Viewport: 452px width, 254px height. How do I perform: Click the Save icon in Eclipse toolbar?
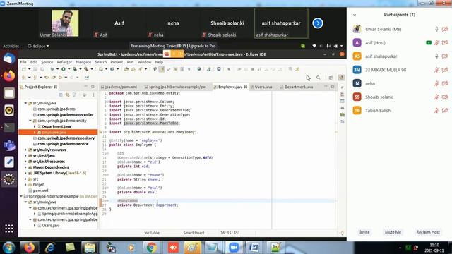click(35, 69)
